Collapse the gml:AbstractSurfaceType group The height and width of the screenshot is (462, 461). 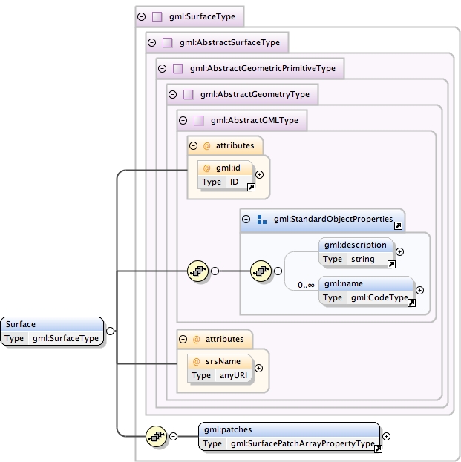click(152, 42)
